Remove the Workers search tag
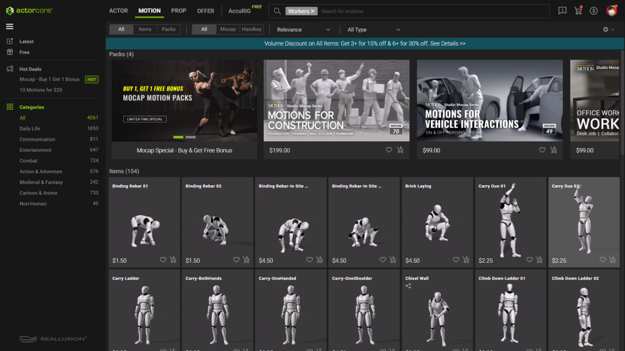Image resolution: width=625 pixels, height=351 pixels. point(313,11)
